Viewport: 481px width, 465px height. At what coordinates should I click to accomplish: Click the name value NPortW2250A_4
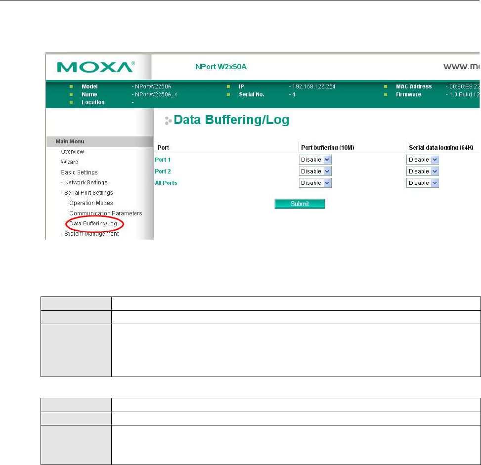click(x=156, y=94)
